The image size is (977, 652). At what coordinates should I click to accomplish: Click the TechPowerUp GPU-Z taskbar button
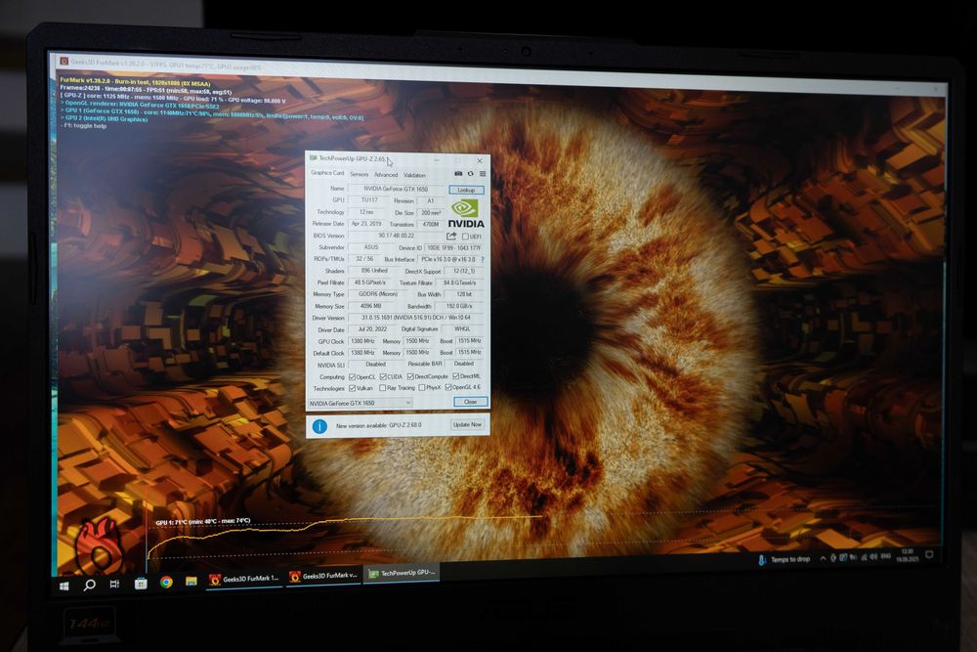pyautogui.click(x=402, y=574)
